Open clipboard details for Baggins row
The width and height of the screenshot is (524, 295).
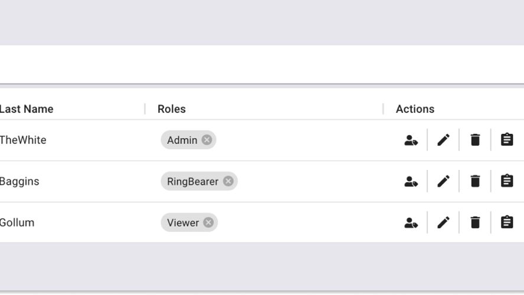[x=507, y=181]
